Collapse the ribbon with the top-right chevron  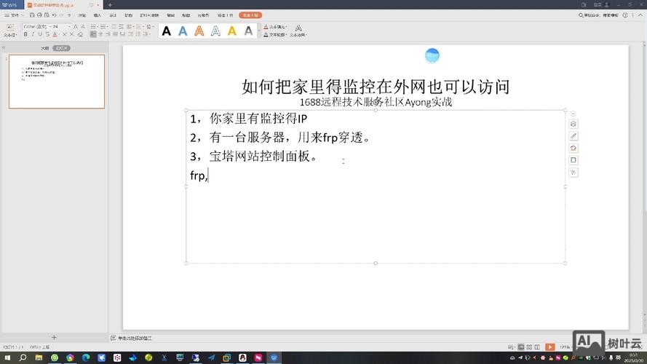click(x=640, y=15)
